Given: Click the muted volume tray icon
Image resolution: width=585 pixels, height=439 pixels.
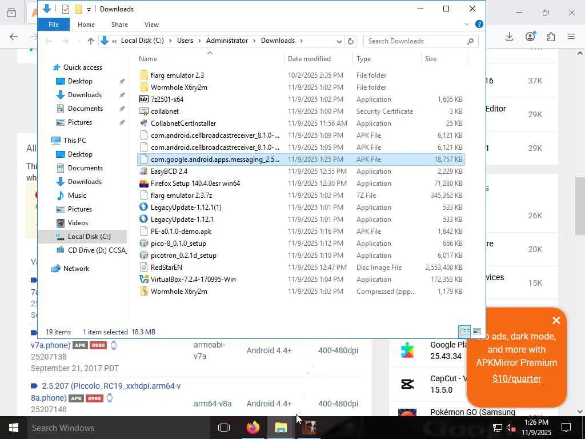Looking at the screenshot, I should (x=511, y=428).
